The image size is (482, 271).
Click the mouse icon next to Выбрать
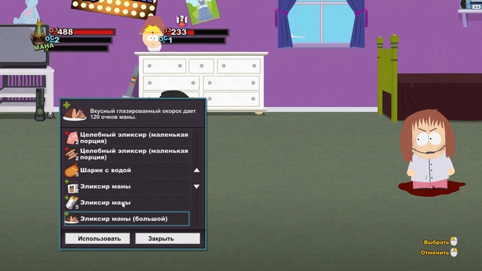tap(453, 242)
